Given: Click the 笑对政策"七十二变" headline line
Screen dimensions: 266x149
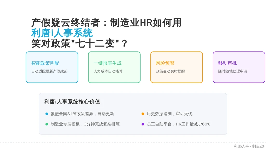Looking at the screenshot, I should pos(79,43).
